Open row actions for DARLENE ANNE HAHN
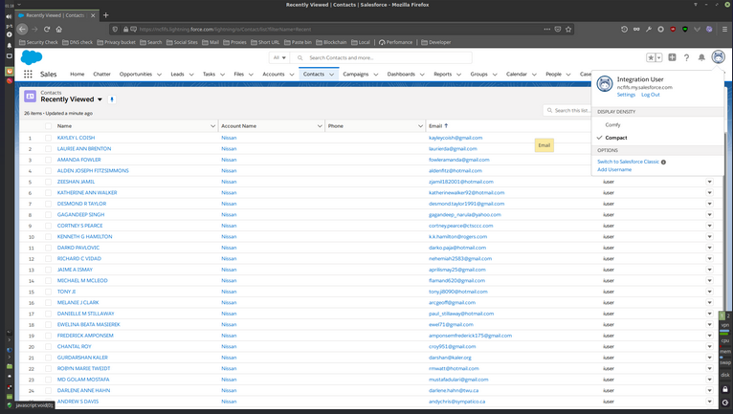The width and height of the screenshot is (733, 414). click(x=710, y=391)
